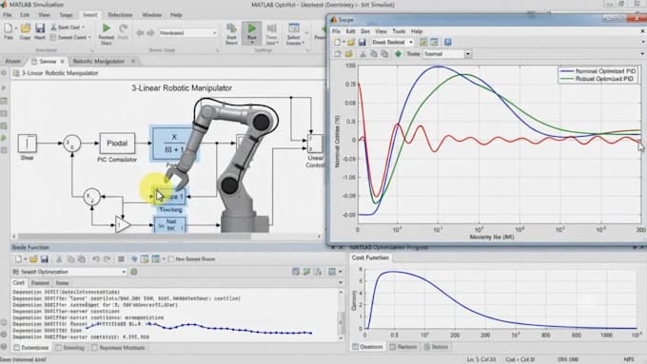Viewport: 647px width, 364px height.
Task: Click the checkbox on the second bottom tab
Action: pyautogui.click(x=58, y=348)
